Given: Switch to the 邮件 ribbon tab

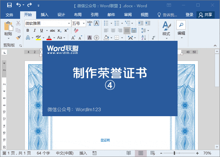Looking at the screenshot, I should coord(111,15).
